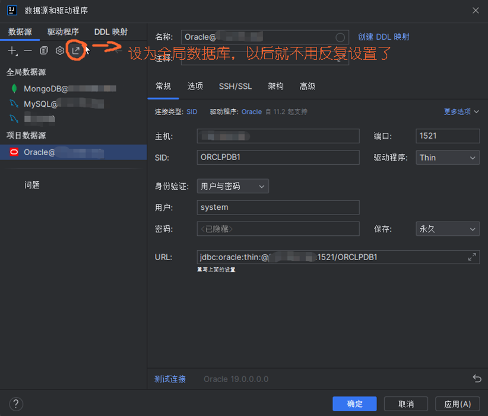Open the 驱动程序 Thin dropdown

[x=447, y=158]
